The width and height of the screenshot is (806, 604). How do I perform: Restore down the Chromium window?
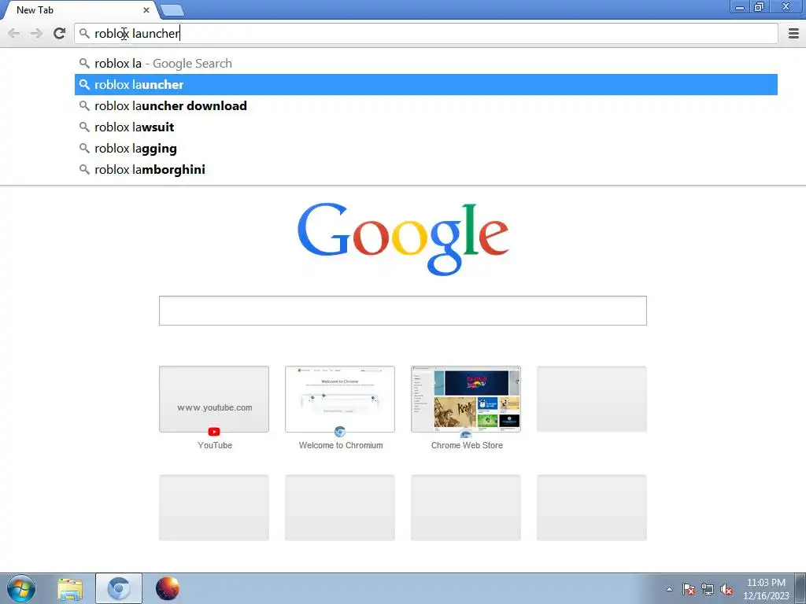point(759,7)
